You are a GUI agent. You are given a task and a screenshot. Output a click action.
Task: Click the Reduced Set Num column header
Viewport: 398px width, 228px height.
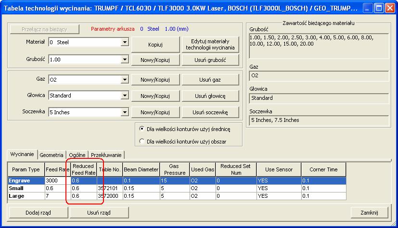coord(236,169)
